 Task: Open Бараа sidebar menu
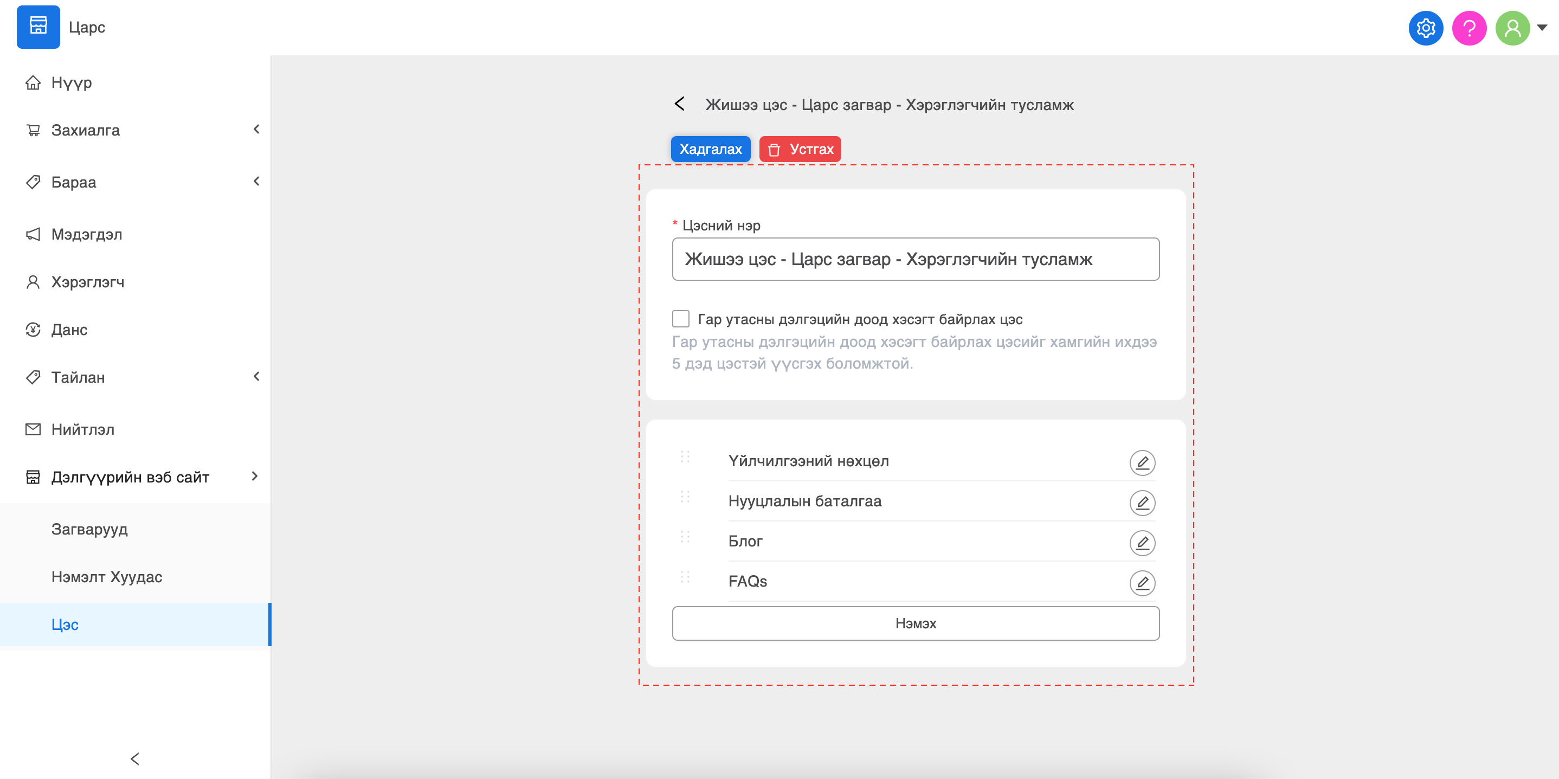coord(135,182)
